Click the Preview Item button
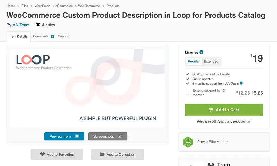The width and height of the screenshot is (277, 166). 64,136
